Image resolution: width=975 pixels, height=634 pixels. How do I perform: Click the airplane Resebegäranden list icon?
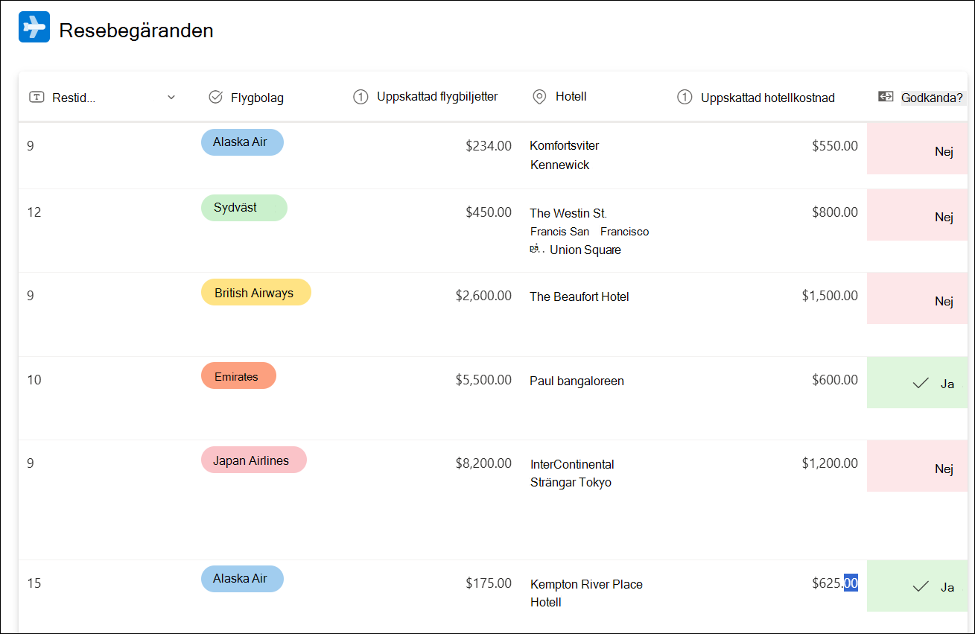tap(34, 27)
